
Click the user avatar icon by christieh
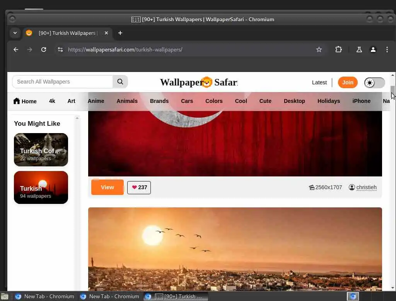coord(352,187)
